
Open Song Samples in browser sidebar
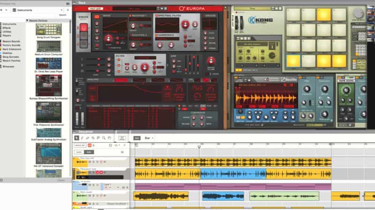(x=10, y=57)
